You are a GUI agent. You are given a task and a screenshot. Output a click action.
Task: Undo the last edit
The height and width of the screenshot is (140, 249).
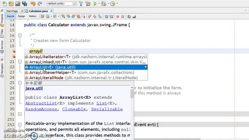tap(33, 3)
